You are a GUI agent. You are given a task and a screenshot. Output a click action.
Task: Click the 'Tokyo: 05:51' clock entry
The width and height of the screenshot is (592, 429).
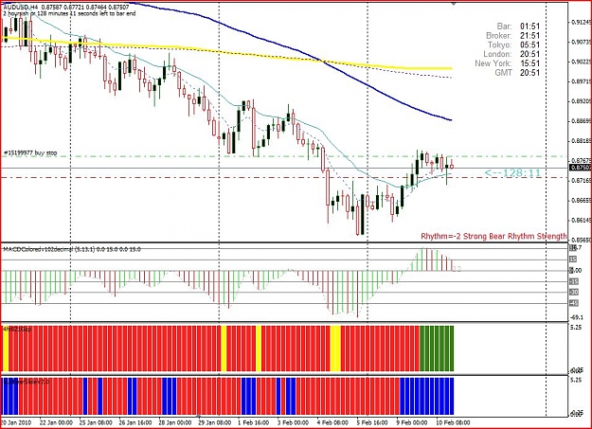pyautogui.click(x=514, y=45)
